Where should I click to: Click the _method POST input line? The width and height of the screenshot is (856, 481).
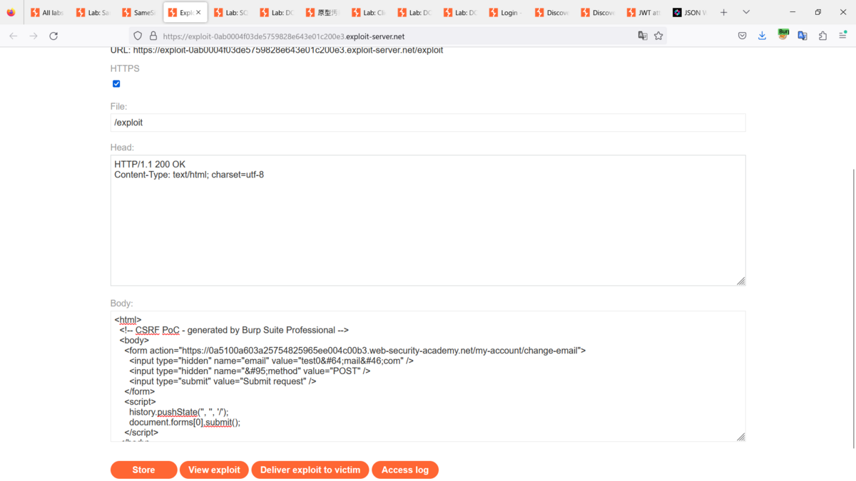point(250,371)
